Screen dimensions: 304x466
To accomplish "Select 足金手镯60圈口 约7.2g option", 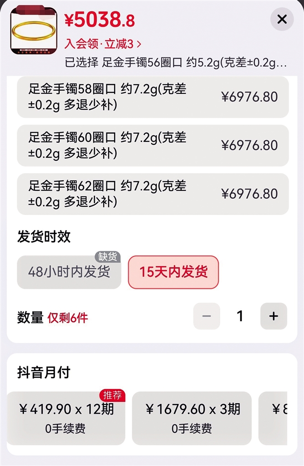I will pyautogui.click(x=153, y=145).
